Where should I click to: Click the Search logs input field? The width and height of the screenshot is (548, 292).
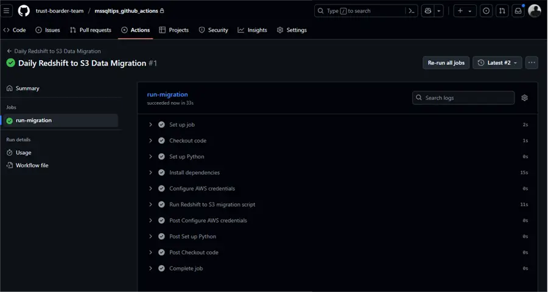click(x=463, y=98)
